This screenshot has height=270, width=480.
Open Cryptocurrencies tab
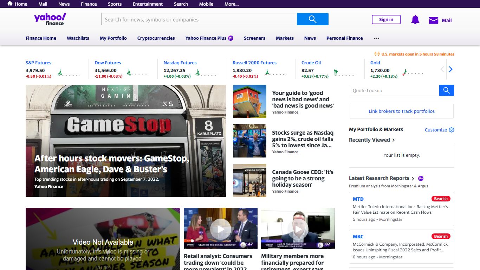click(x=156, y=38)
